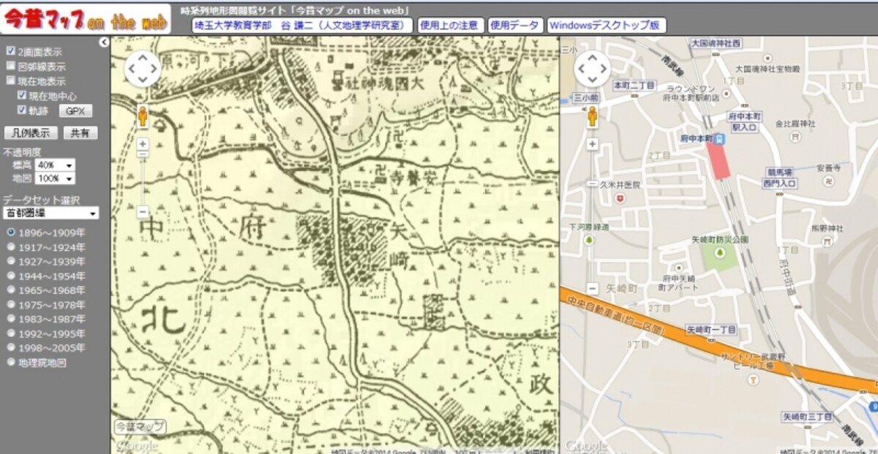Click the modern map zoom slider handle
Image resolution: width=878 pixels, height=454 pixels.
pos(593,184)
